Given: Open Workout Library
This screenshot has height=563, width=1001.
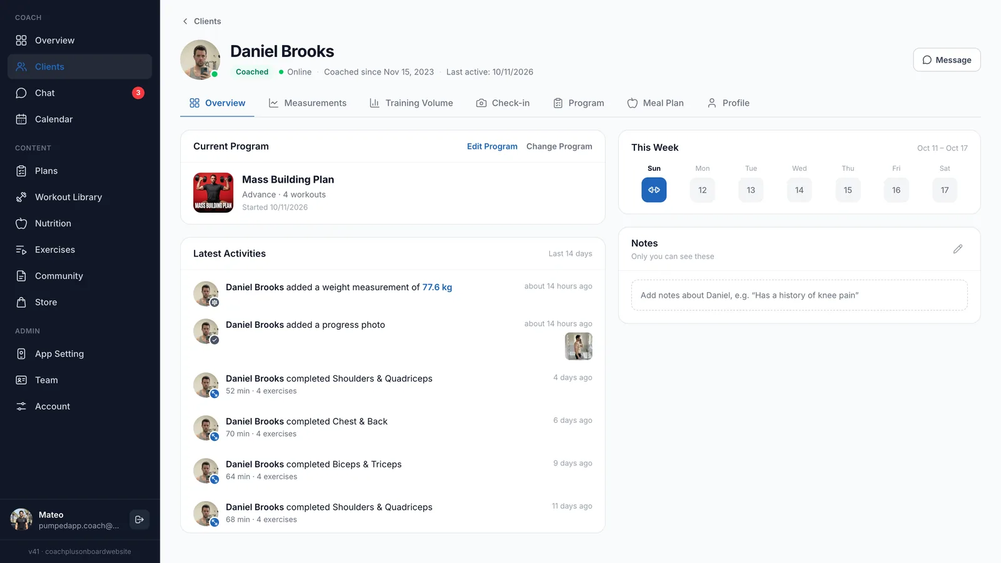Looking at the screenshot, I should tap(79, 197).
